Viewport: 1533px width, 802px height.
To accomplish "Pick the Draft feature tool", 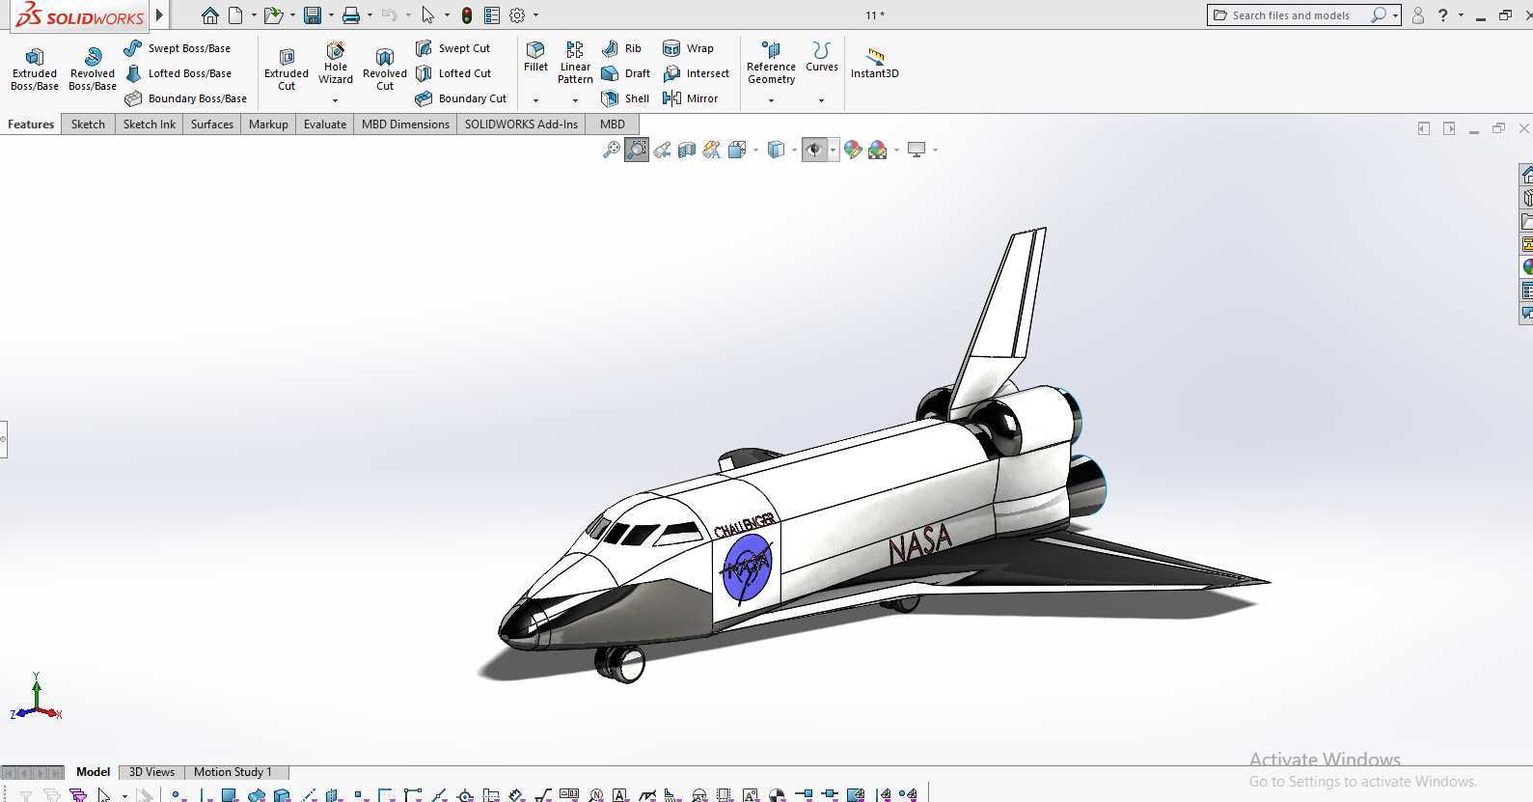I will [625, 73].
